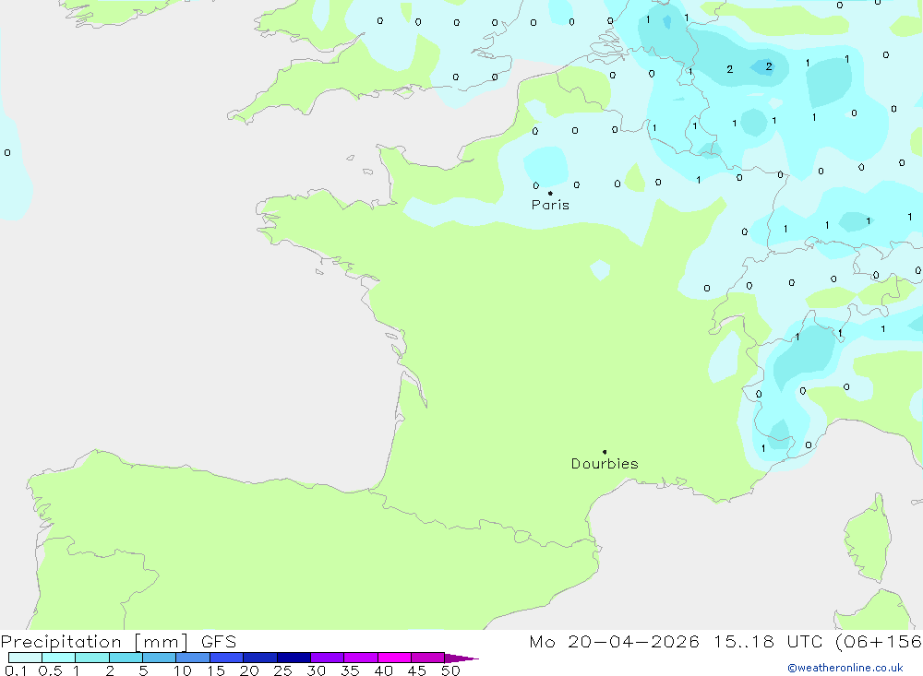Pick the 45–50 mm legend color
This screenshot has height=676, width=923.
point(428,658)
